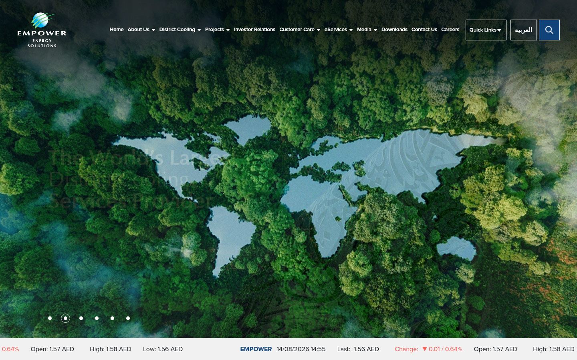The image size is (577, 360).
Task: Click the ticker date 14/08/2026 14:55
Action: point(301,349)
